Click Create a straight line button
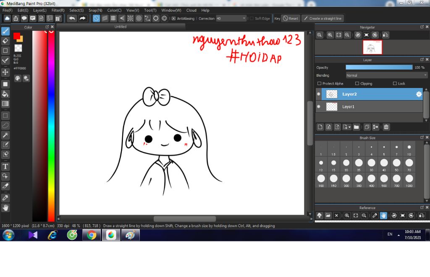The height and width of the screenshot is (277, 430). tap(323, 18)
